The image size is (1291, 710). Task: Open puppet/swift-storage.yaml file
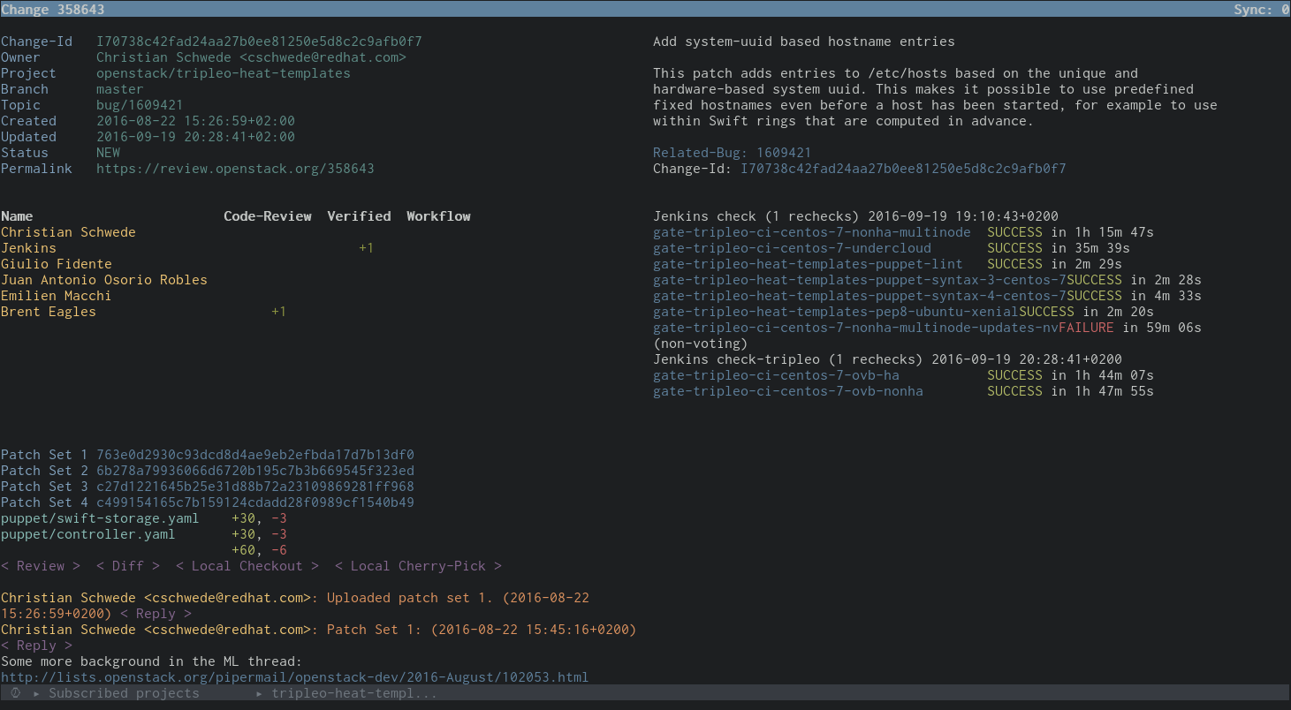point(100,518)
